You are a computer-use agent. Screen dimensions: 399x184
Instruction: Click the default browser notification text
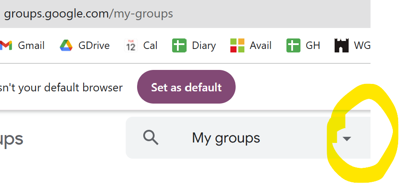pos(61,87)
